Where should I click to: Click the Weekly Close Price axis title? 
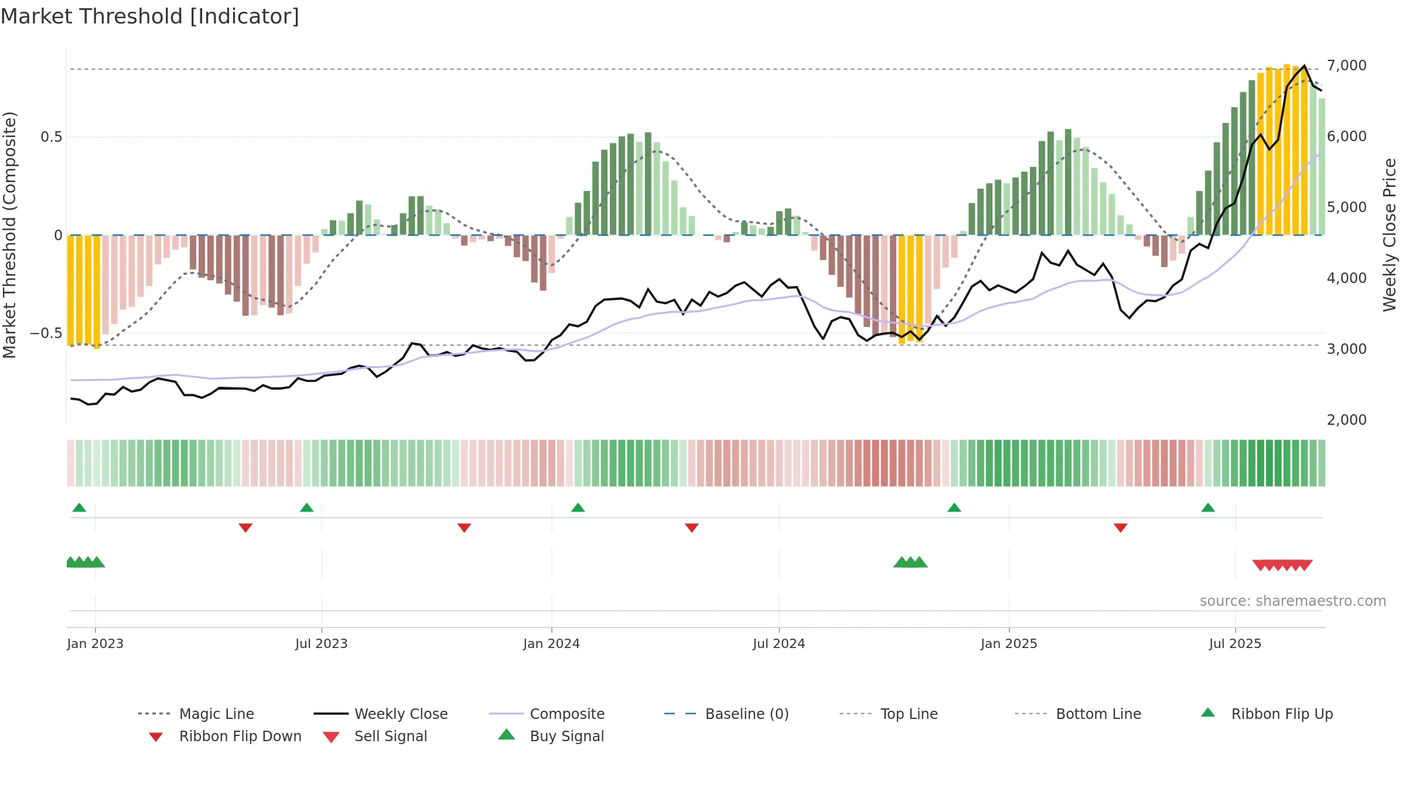(1390, 234)
